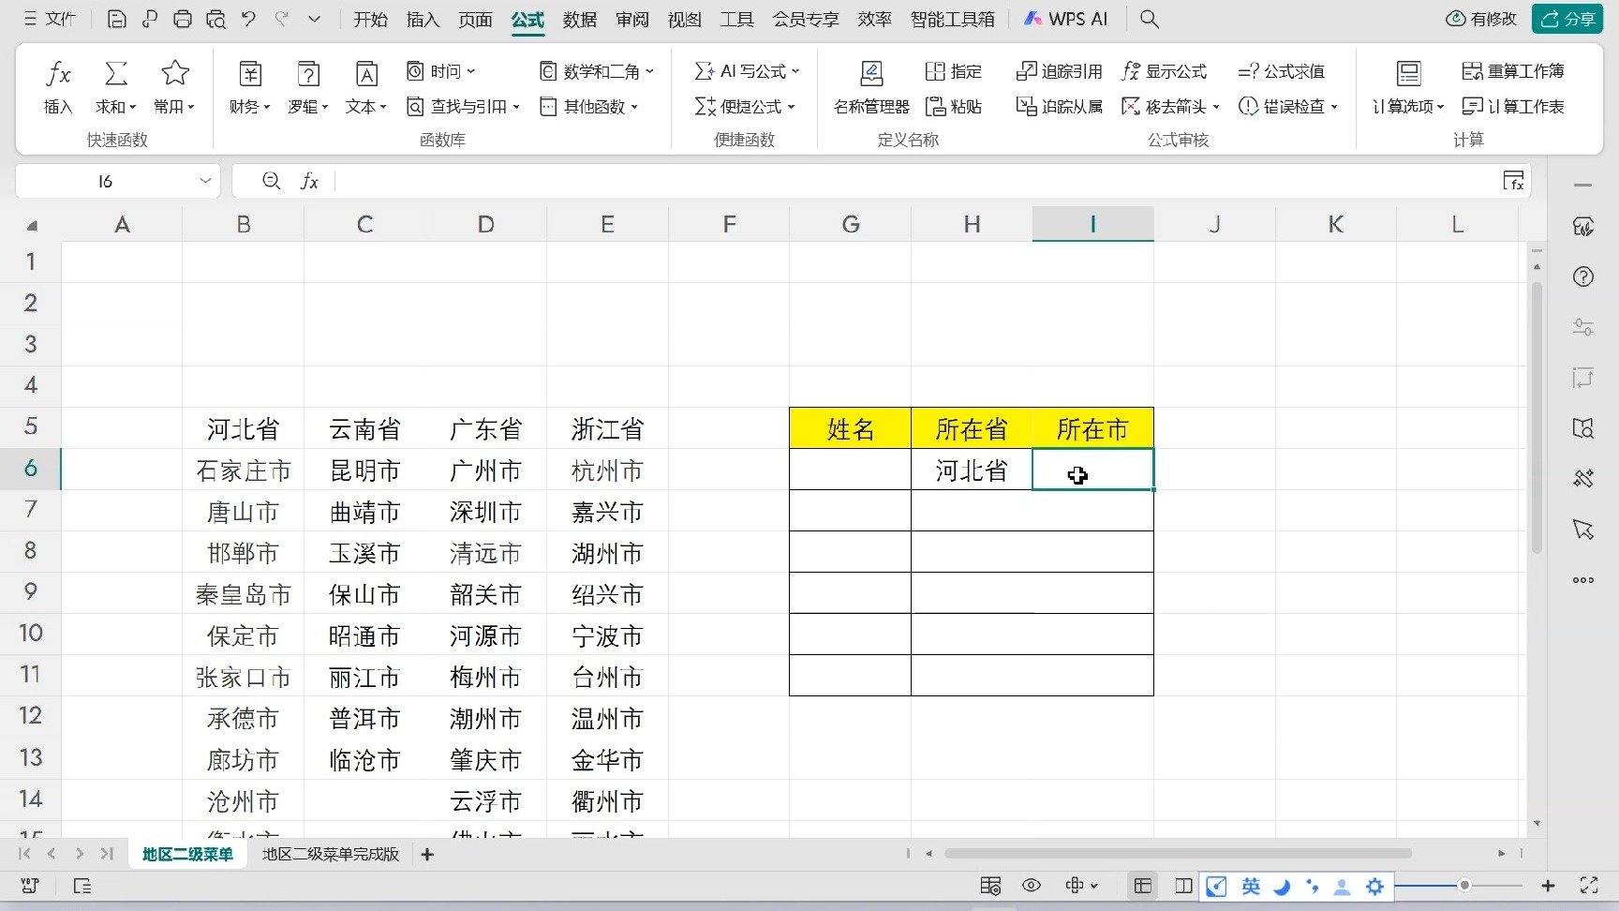
Task: Click the 分享 (Share) button
Action: 1567,19
